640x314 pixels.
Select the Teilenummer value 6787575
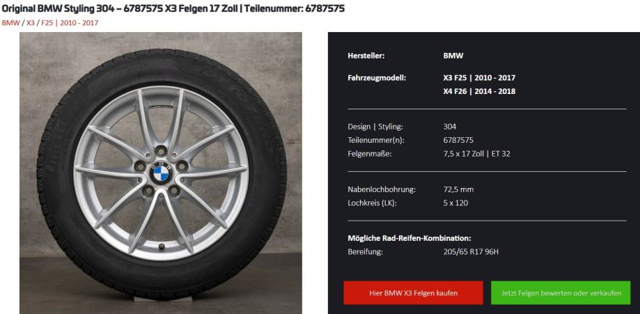[x=458, y=140]
